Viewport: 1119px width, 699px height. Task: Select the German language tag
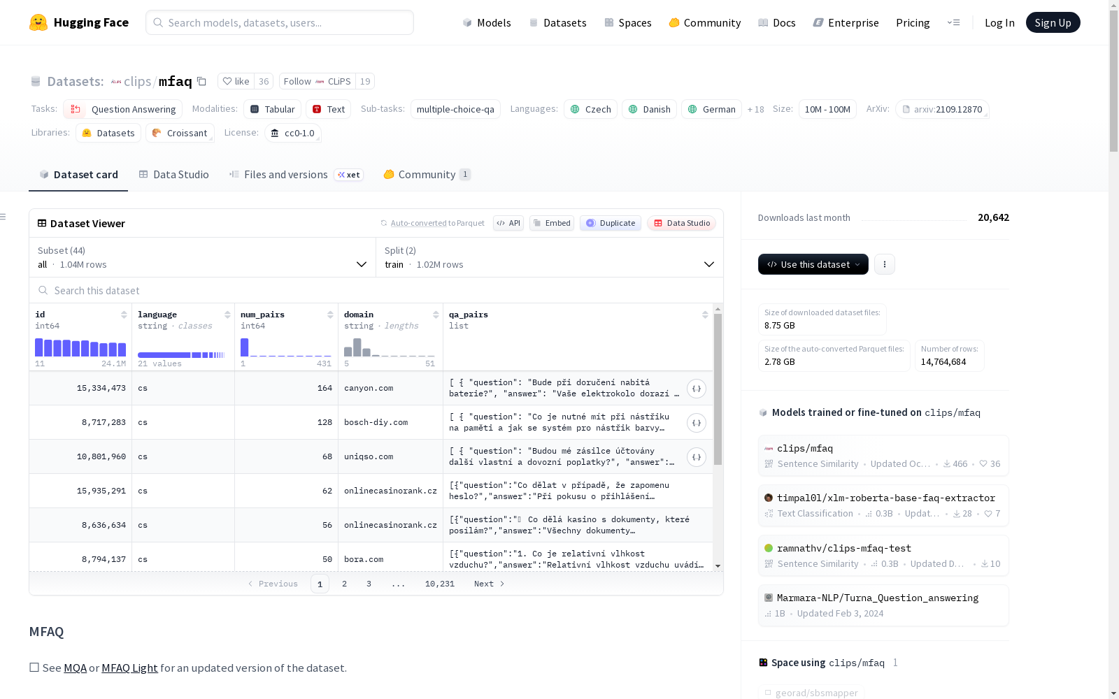point(712,109)
